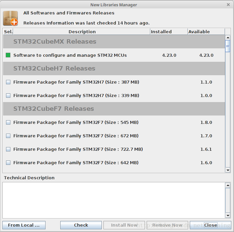234x232 pixels.
Task: Select 'Software to configure and manage STM32 MCUs'
Action: click(x=70, y=55)
